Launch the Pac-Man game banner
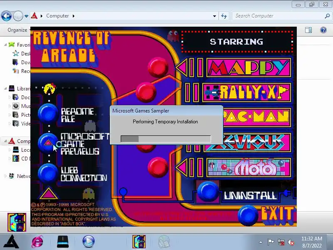333x250 pixels. click(x=257, y=117)
